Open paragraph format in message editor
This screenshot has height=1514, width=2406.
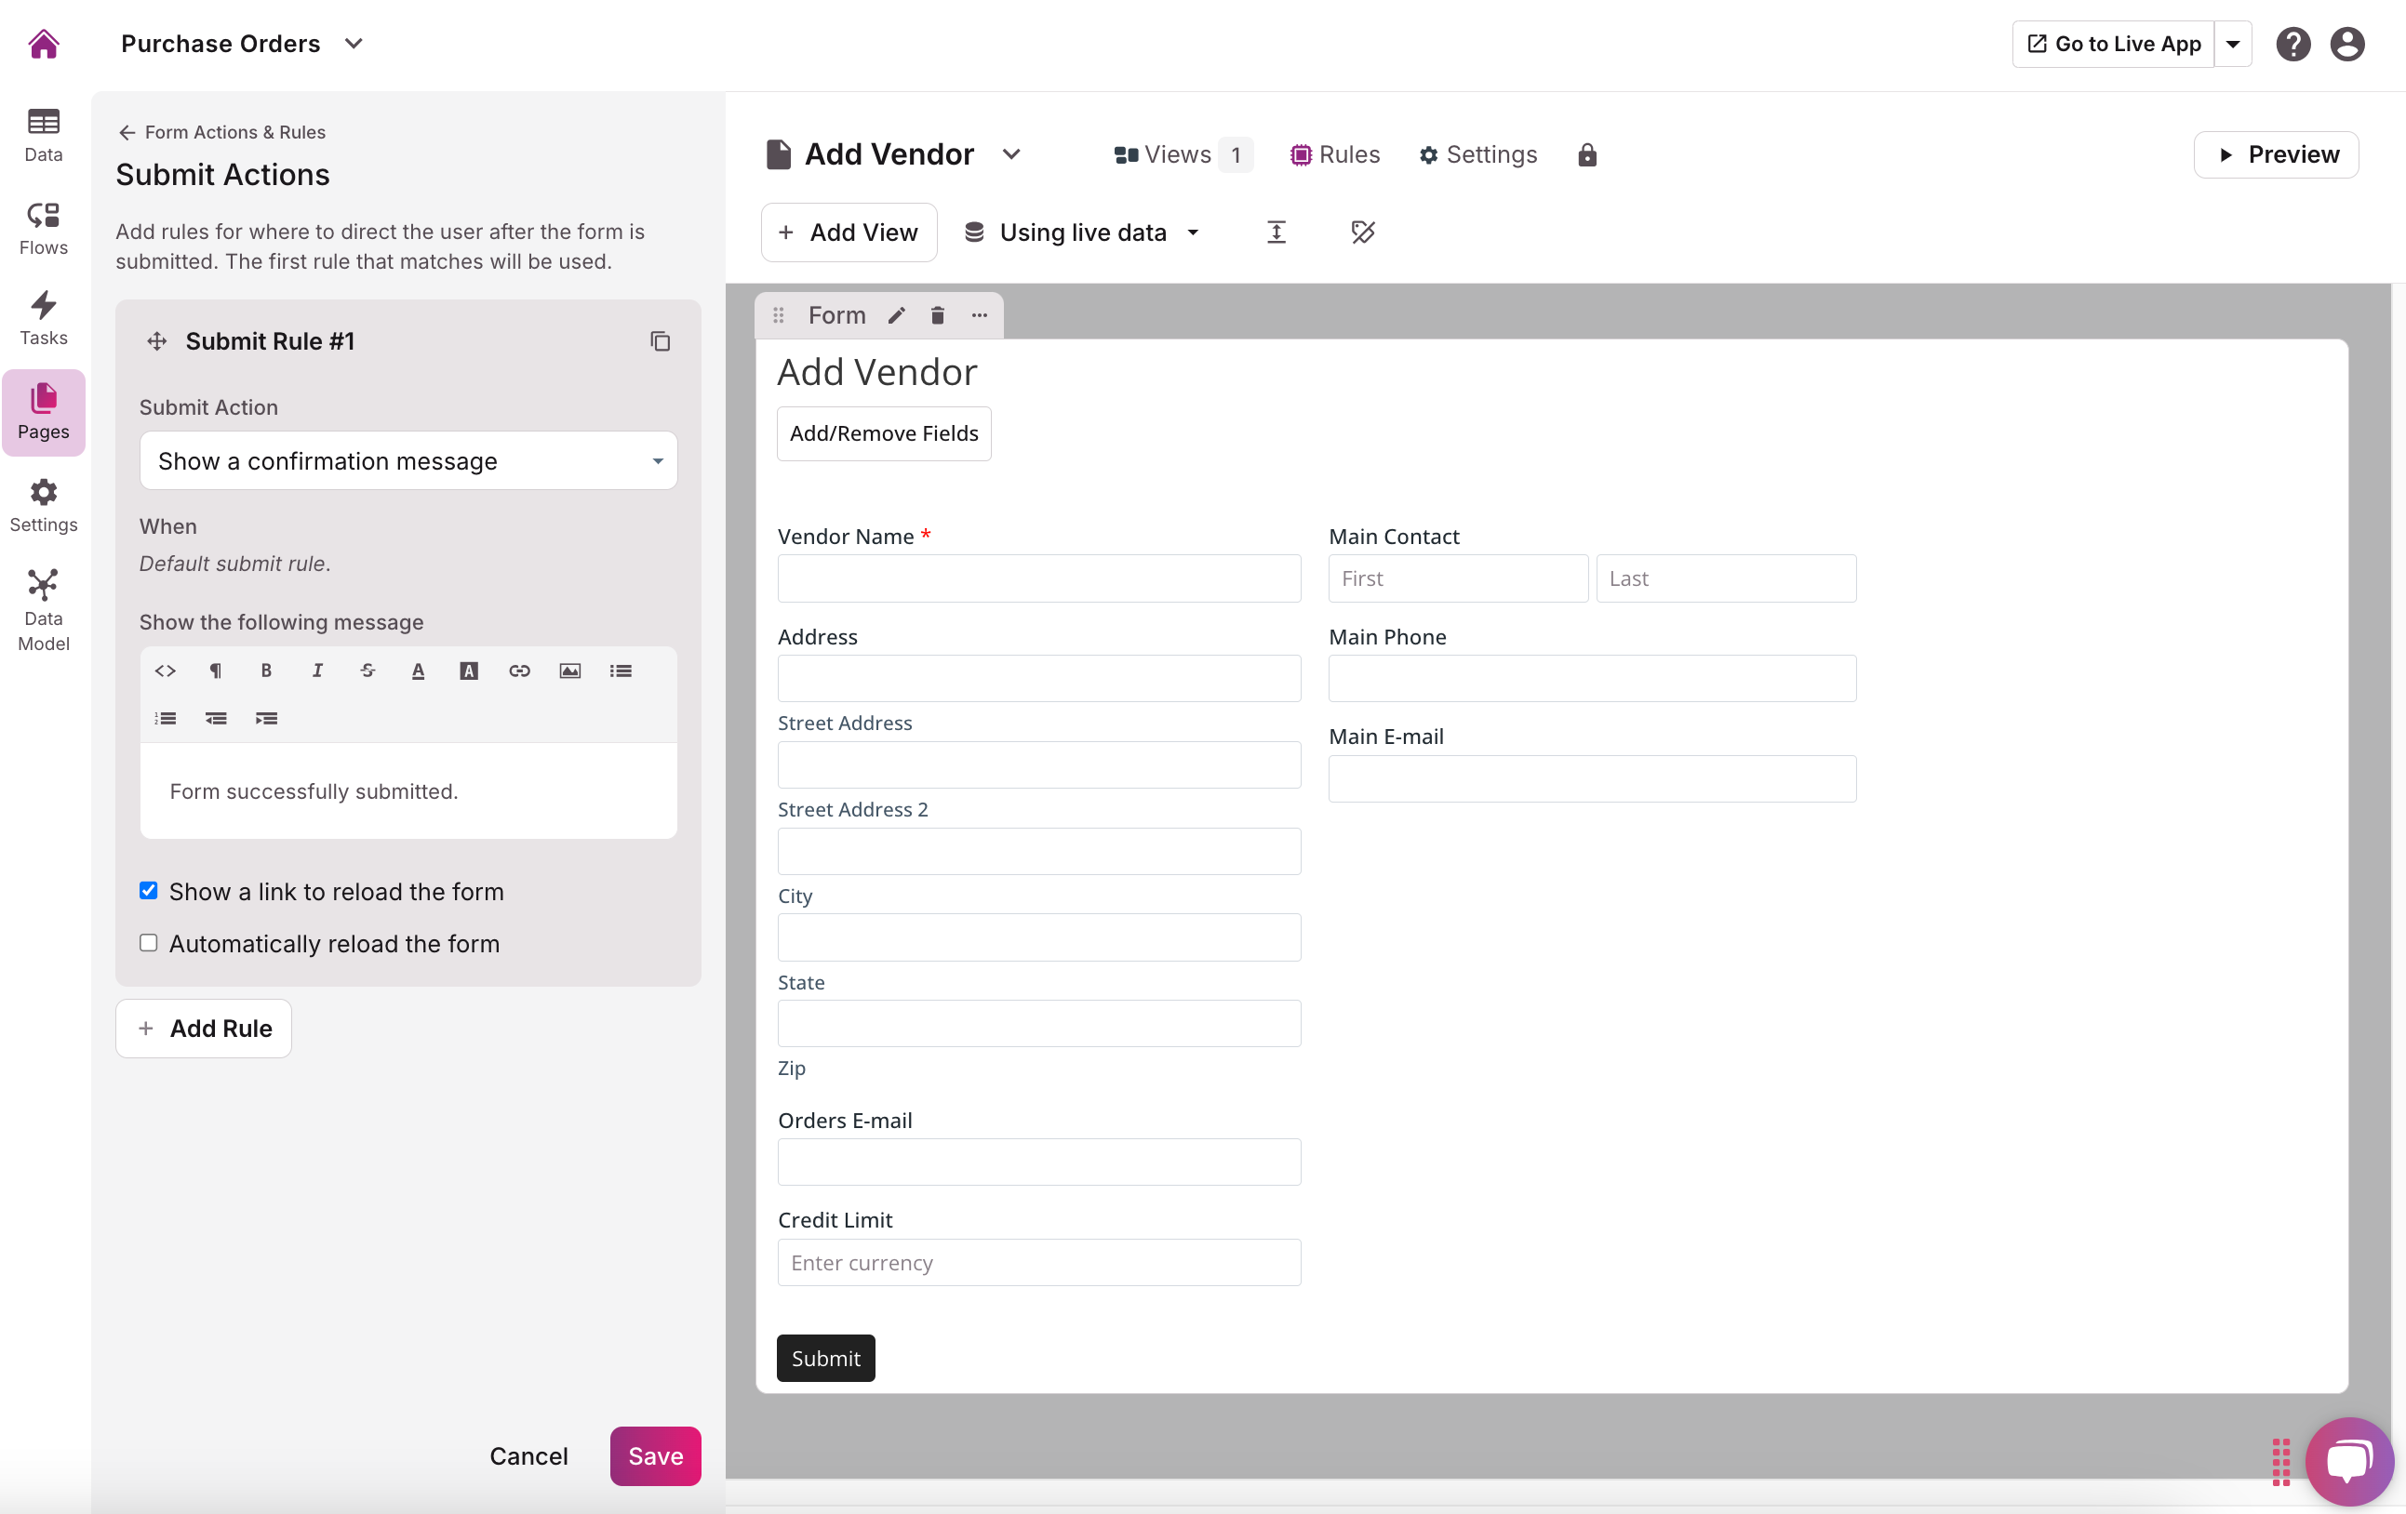(216, 671)
